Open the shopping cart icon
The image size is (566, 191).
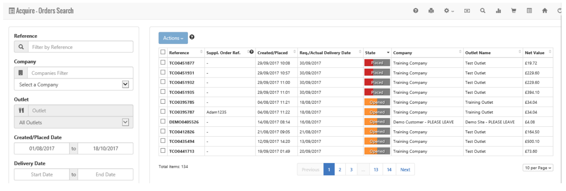tap(513, 11)
